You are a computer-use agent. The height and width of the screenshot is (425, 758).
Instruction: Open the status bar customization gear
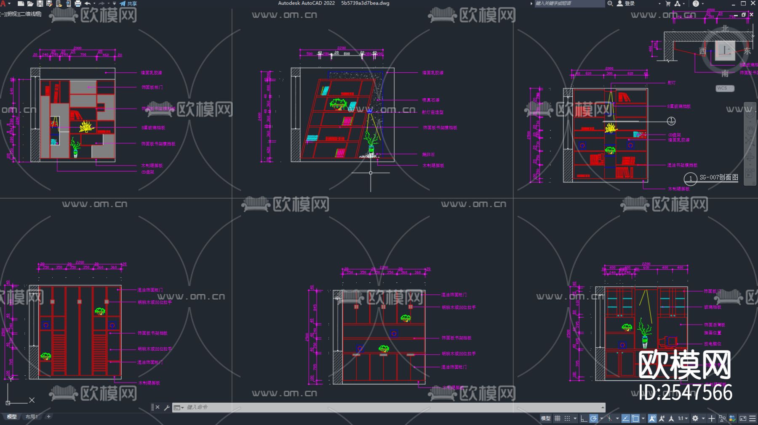[695, 418]
